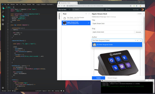
Task: Click the browser forward arrow
Action: click(62, 6)
